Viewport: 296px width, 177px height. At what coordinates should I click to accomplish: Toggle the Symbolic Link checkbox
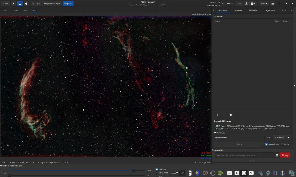[266, 144]
